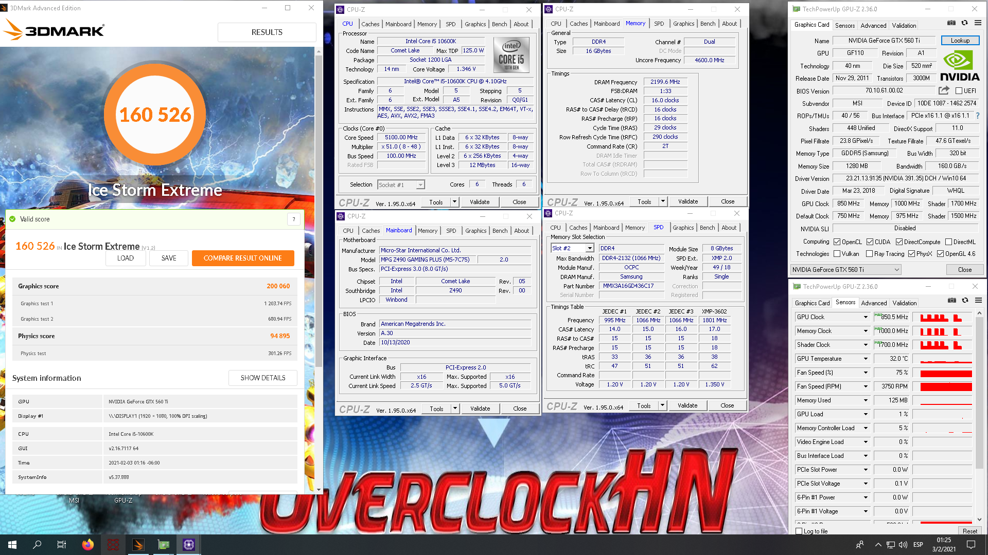The width and height of the screenshot is (988, 555).
Task: Toggle the OpenCL checkbox
Action: pyautogui.click(x=837, y=242)
